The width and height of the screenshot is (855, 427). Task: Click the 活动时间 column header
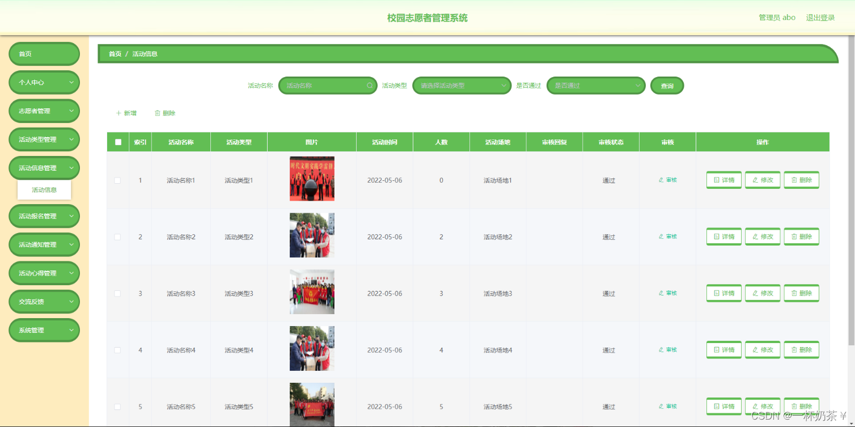384,142
